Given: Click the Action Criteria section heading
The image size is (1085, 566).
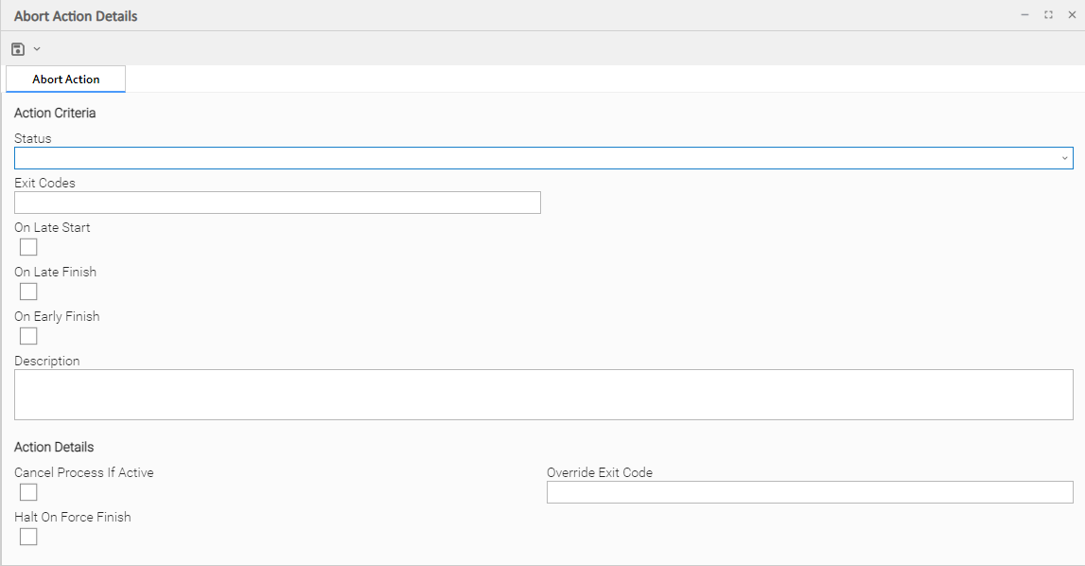Looking at the screenshot, I should (55, 113).
